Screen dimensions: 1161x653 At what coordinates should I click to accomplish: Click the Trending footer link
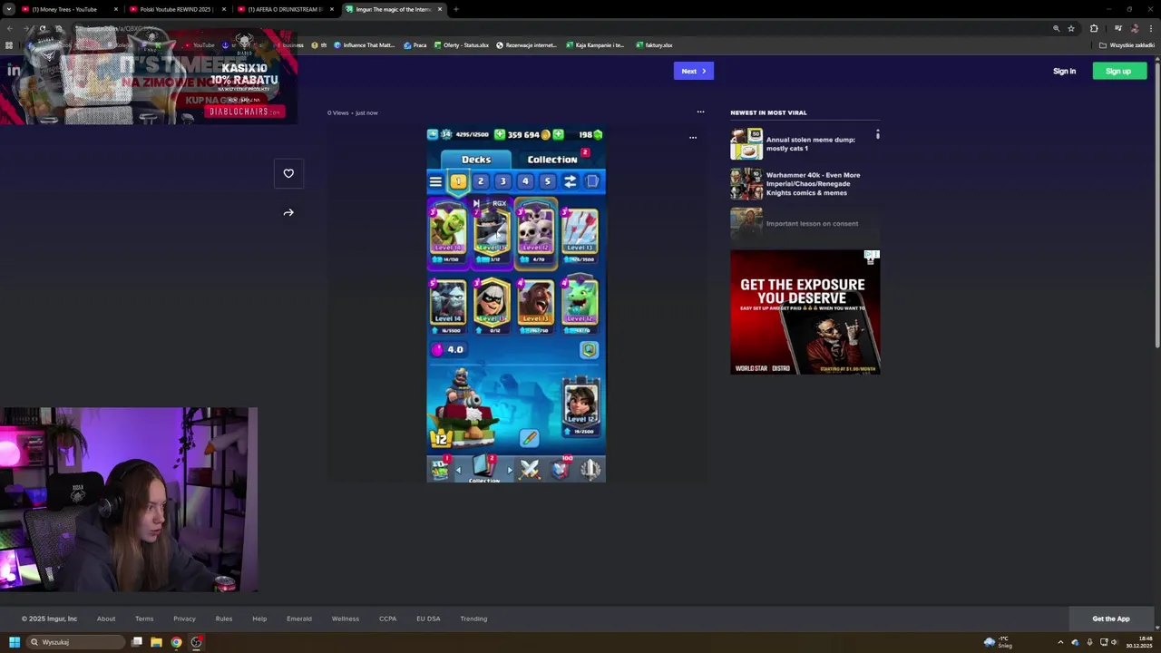473,619
